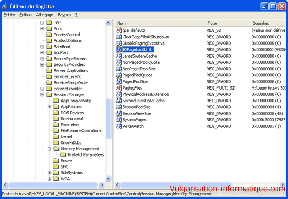Screen dimensions: 288x199
Task: Expand the ServiceProvider key
Action: [42, 89]
